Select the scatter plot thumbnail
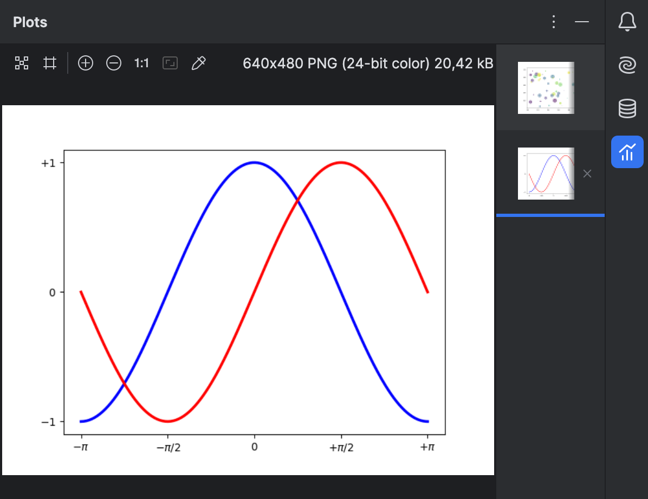Viewport: 648px width, 499px height. 546,88
